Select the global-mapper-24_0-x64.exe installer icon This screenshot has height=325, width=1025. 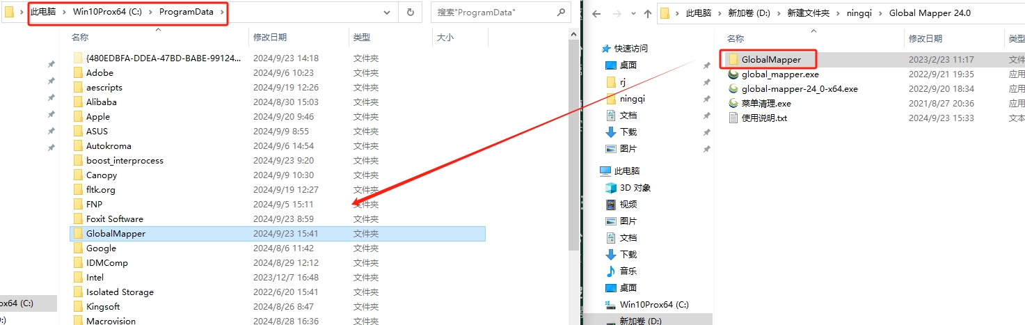[x=733, y=89]
